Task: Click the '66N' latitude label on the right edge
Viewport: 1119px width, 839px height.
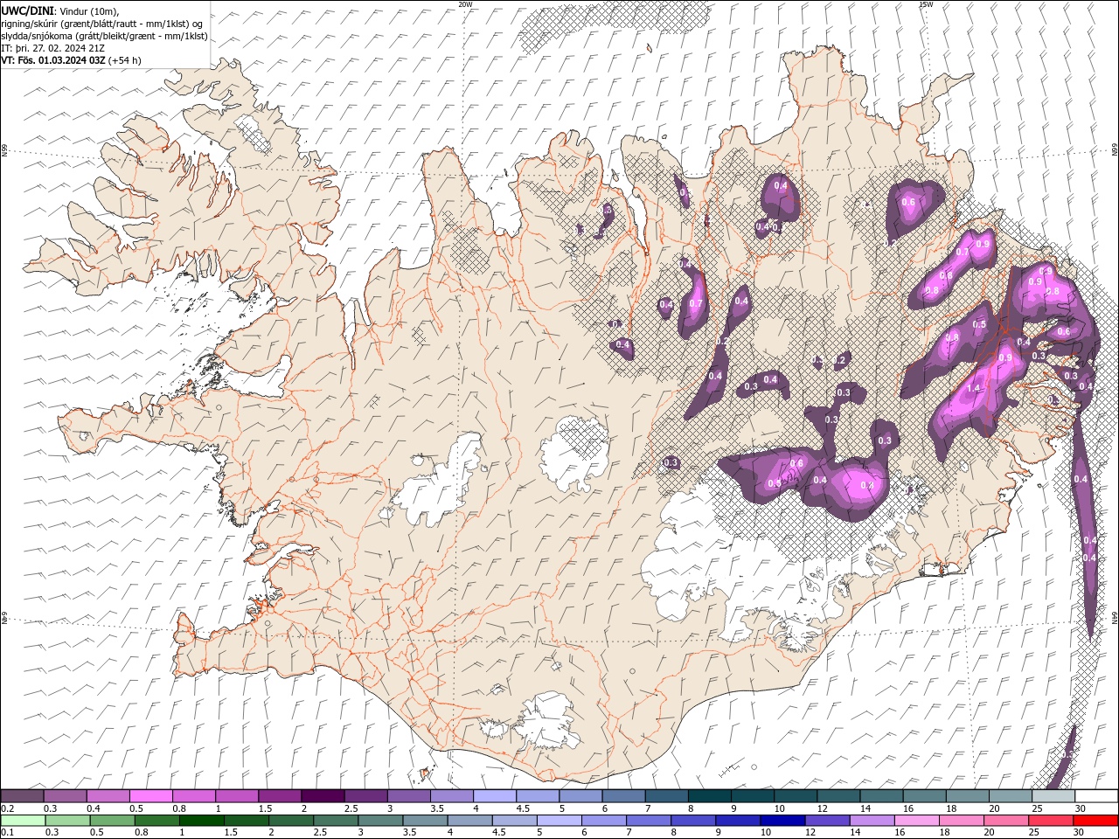Action: (1115, 150)
